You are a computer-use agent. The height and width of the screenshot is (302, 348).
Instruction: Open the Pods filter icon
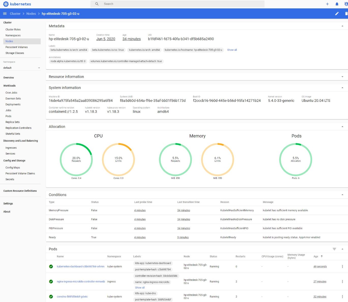pos(334,249)
